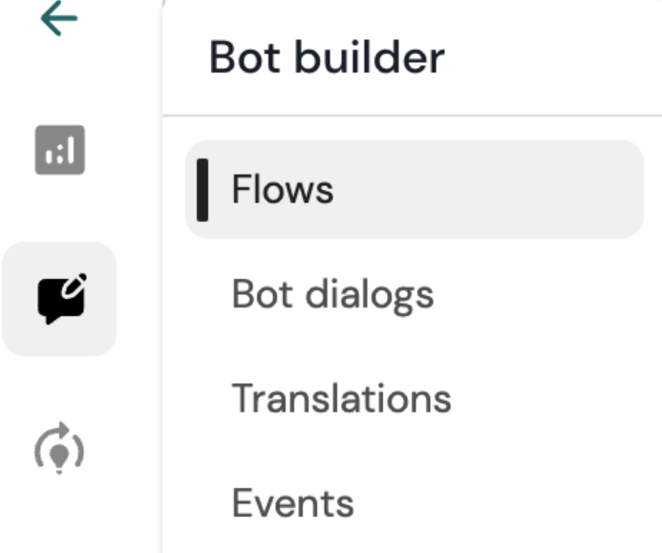Switch to the Bot dialogs tab
Image resolution: width=662 pixels, height=553 pixels.
click(x=332, y=294)
